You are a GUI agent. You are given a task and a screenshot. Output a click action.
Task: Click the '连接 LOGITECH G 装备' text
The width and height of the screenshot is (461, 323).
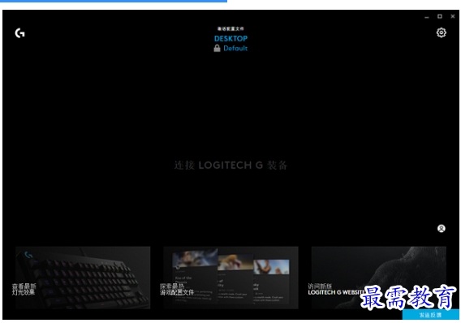(230, 166)
